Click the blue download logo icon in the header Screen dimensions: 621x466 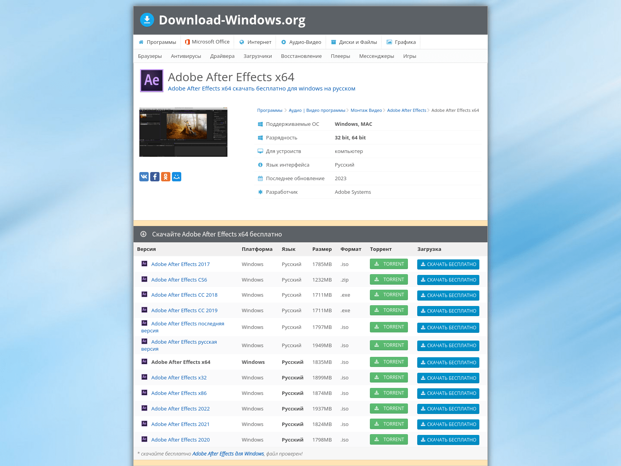click(147, 20)
